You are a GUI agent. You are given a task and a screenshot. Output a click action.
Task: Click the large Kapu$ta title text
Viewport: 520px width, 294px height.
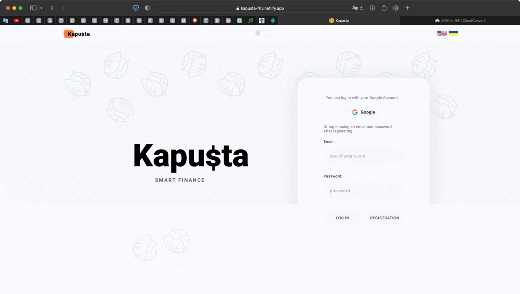tap(191, 156)
